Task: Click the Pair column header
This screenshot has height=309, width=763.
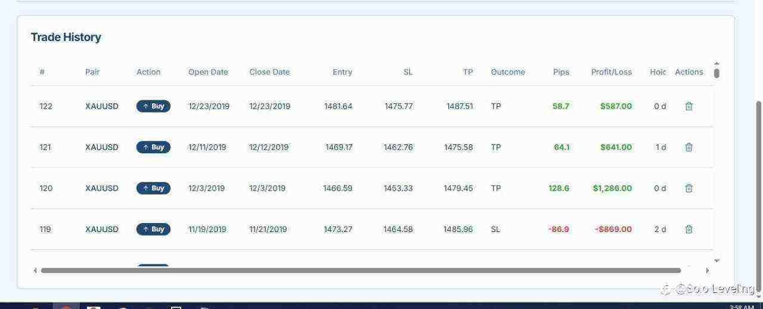Action: click(92, 72)
